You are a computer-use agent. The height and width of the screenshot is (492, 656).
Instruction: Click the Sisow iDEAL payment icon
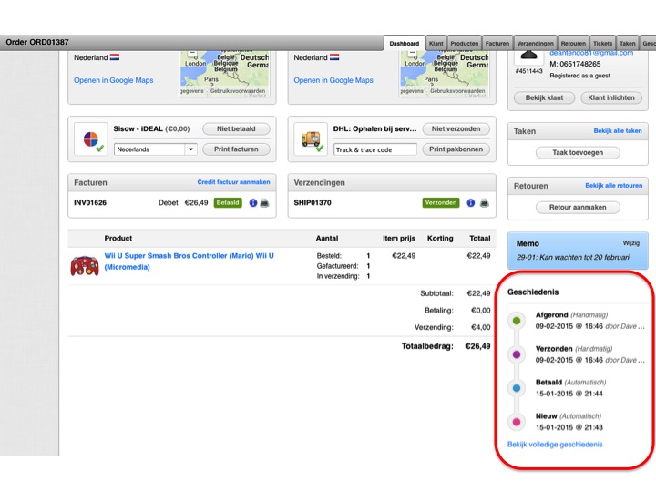(91, 138)
